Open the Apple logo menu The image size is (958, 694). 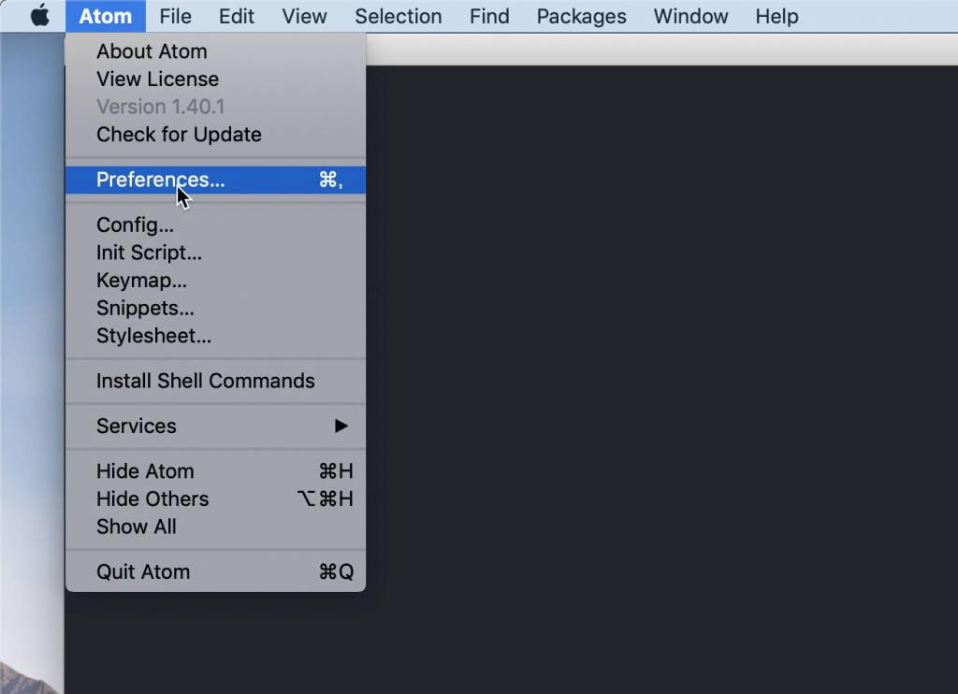(x=39, y=16)
